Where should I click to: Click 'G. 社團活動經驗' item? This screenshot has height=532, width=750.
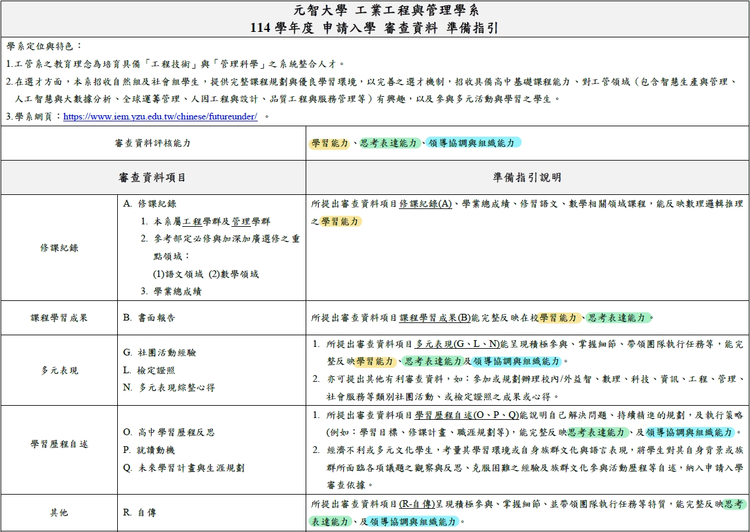160,353
